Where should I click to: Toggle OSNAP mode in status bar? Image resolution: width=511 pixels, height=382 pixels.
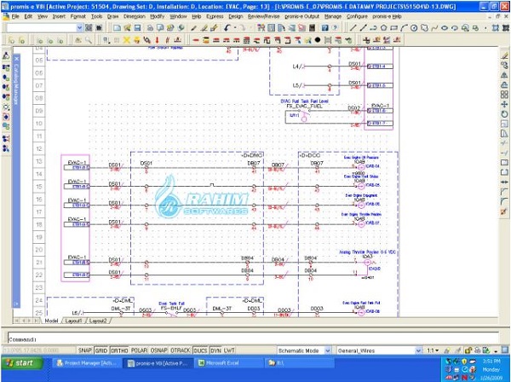[x=160, y=350]
